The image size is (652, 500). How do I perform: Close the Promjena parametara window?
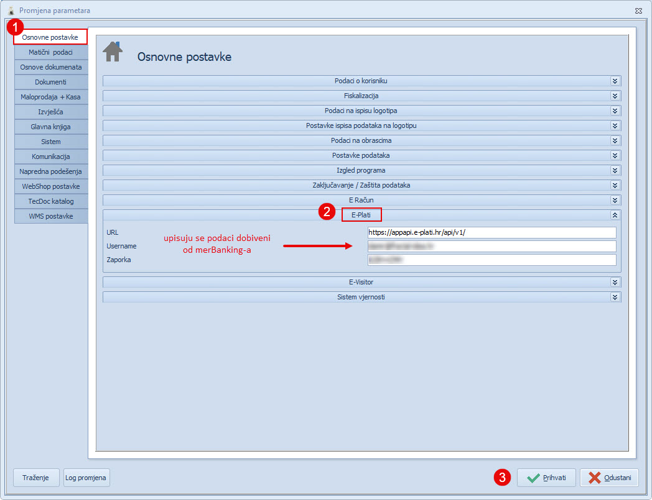tap(638, 11)
